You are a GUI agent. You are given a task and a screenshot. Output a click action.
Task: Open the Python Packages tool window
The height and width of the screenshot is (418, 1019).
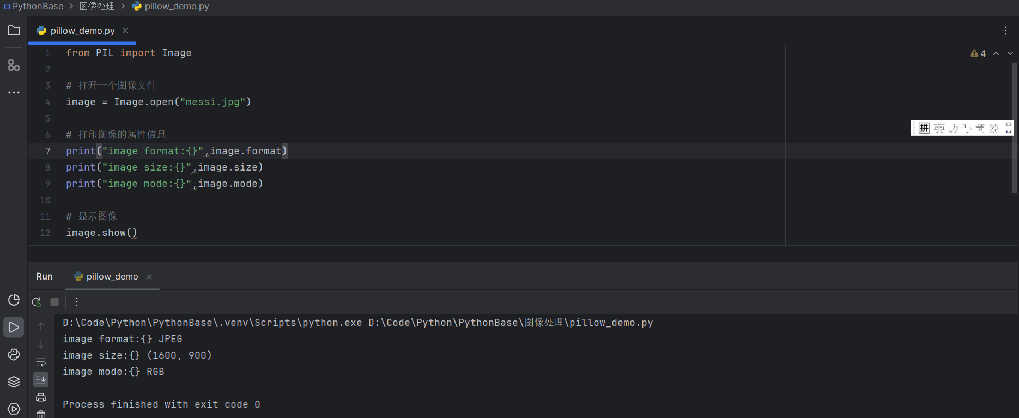(x=14, y=381)
